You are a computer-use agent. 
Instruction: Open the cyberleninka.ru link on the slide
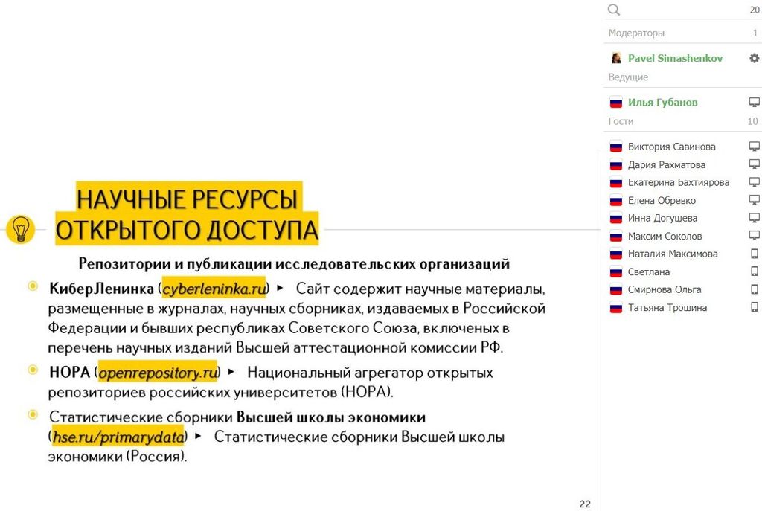click(x=214, y=289)
